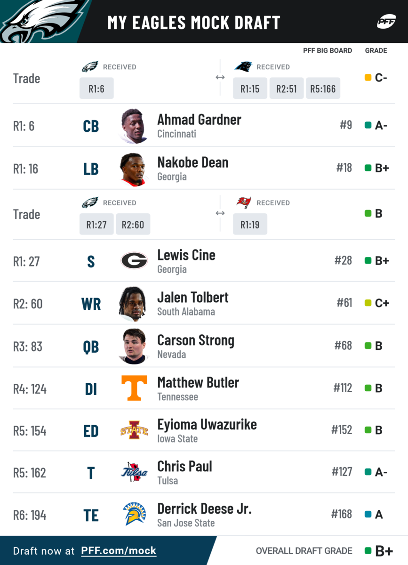The height and width of the screenshot is (565, 408).
Task: Click the Tulsa logo
Action: pyautogui.click(x=134, y=472)
